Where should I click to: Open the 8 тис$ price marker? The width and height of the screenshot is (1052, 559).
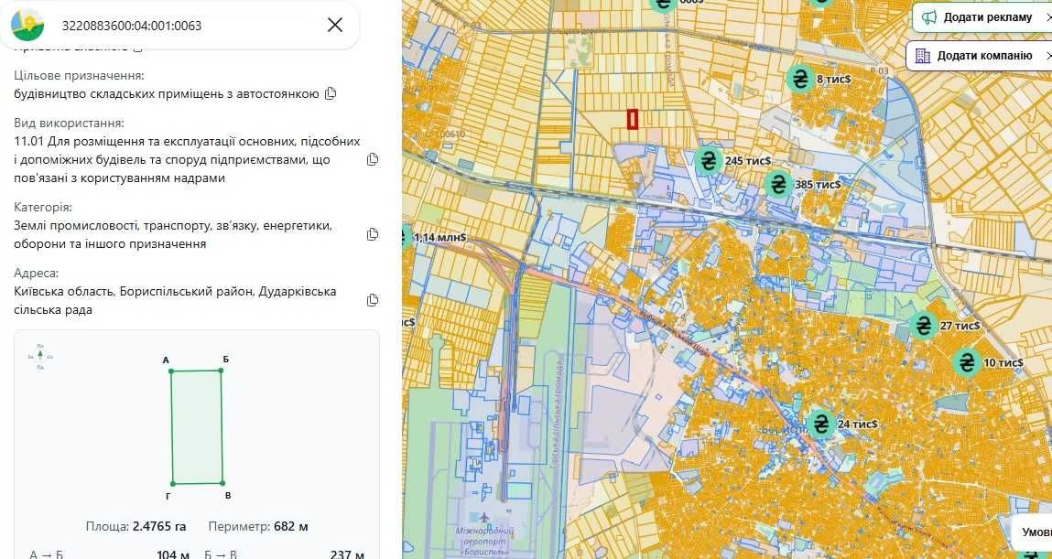pos(800,79)
